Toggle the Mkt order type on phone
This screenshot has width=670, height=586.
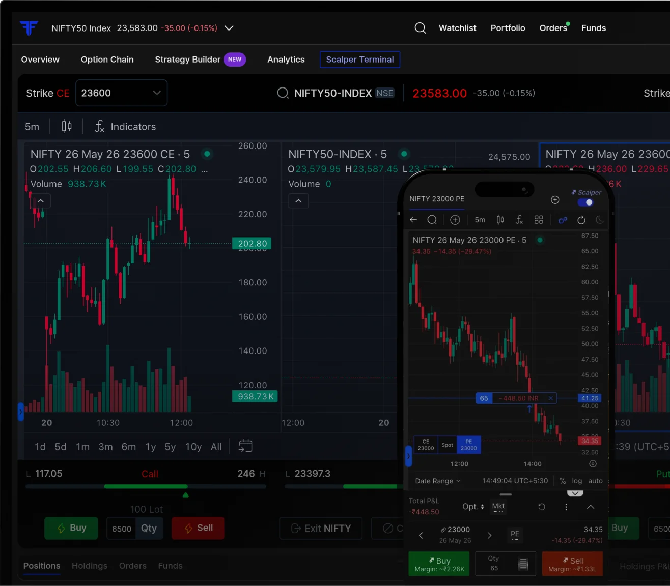point(498,506)
